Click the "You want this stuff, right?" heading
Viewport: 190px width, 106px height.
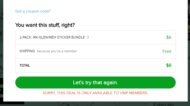(45, 25)
